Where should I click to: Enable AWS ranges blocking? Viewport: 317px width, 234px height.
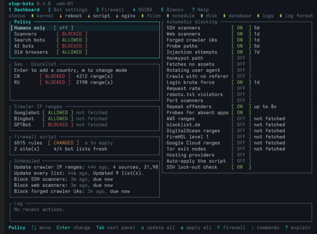click(x=241, y=119)
